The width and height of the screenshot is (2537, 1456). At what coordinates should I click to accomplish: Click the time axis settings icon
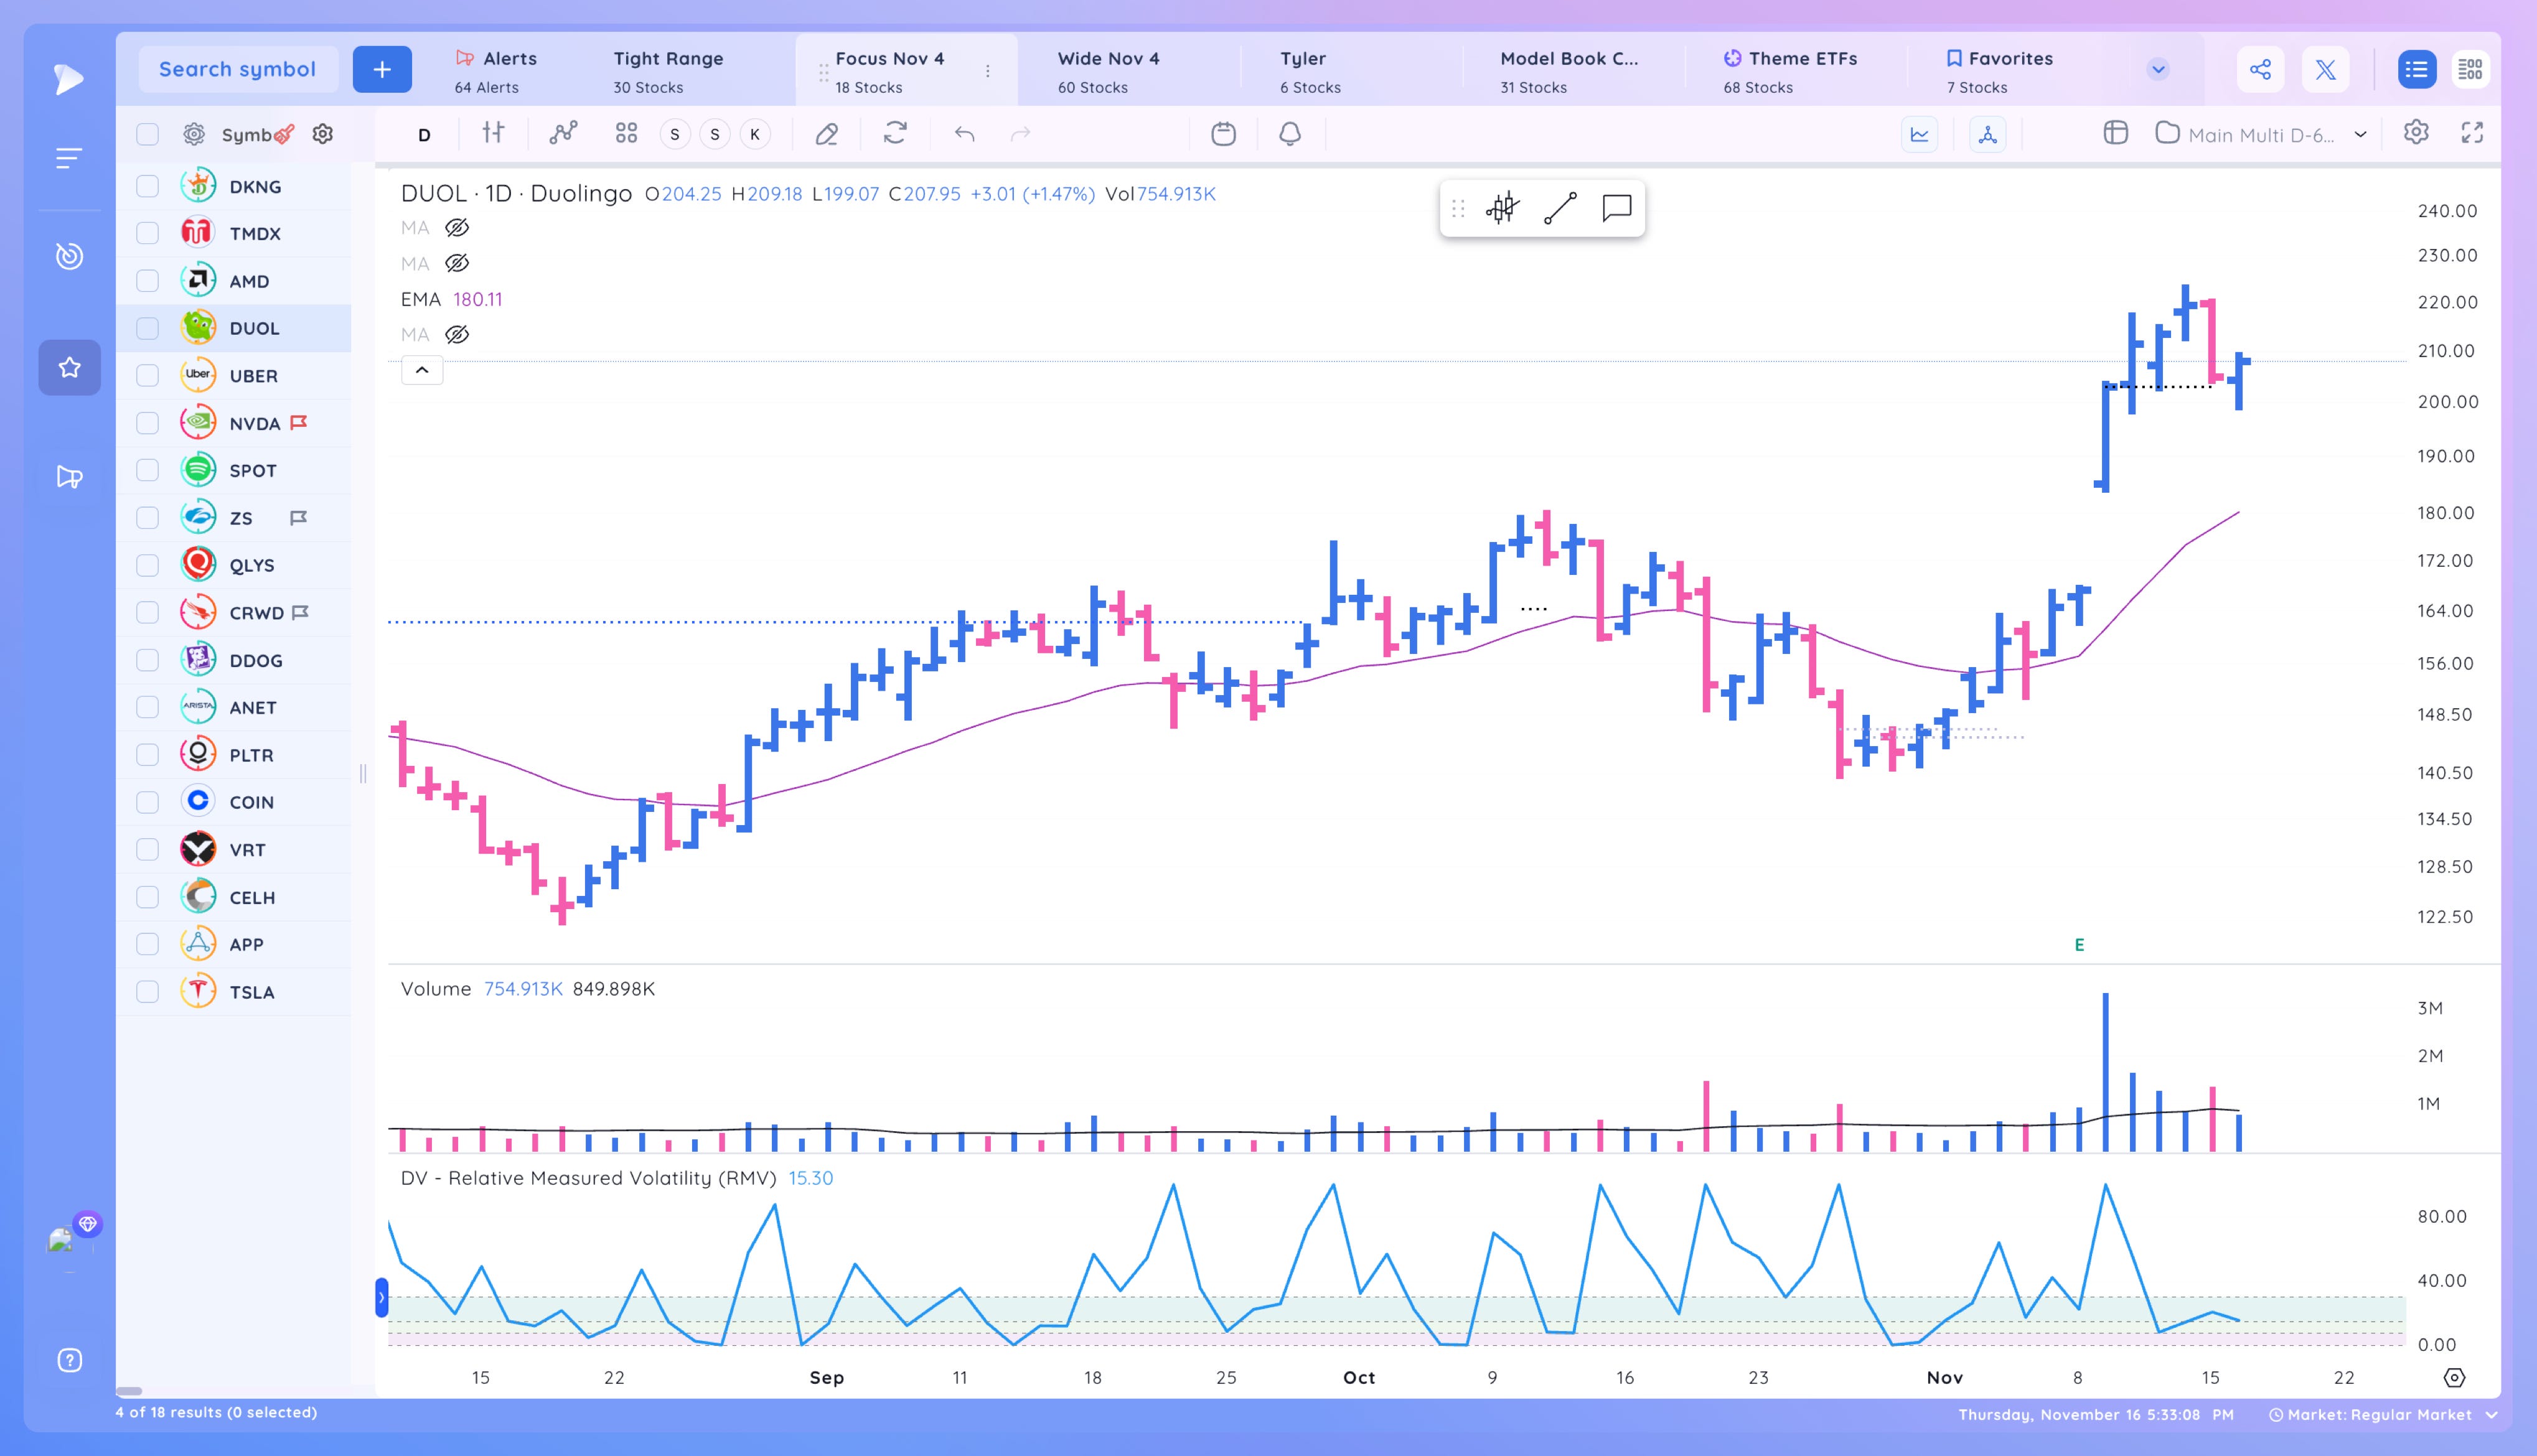tap(2453, 1378)
